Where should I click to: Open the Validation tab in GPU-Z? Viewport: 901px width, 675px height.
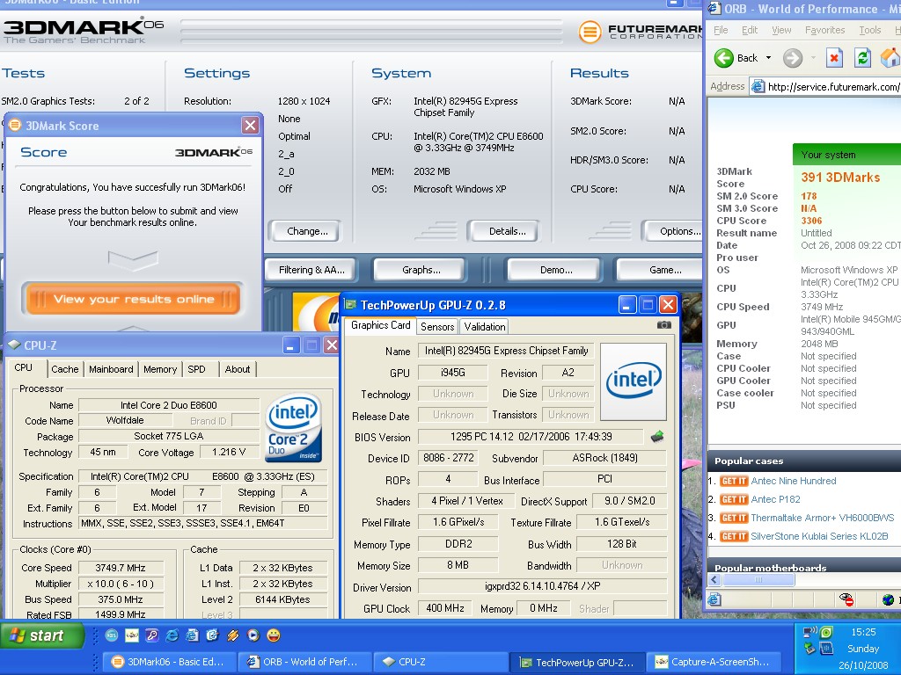click(x=485, y=327)
